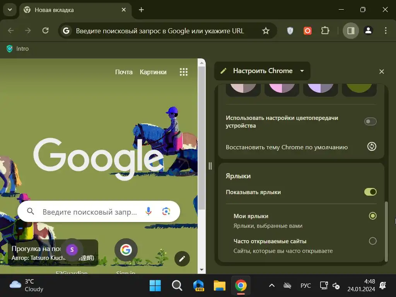Image resolution: width=396 pixels, height=297 pixels.
Task: Click the side panel resize handle
Action: pos(210,166)
